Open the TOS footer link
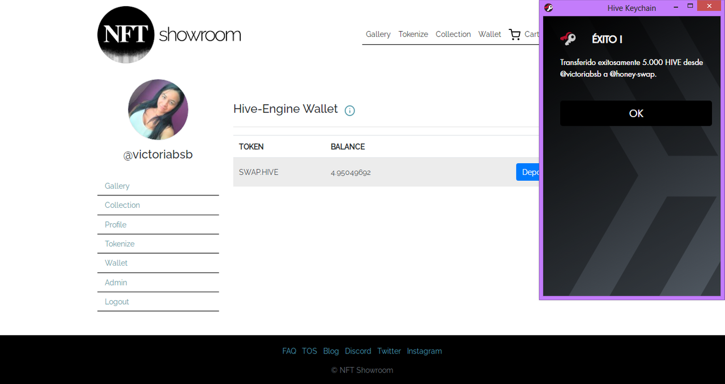725x384 pixels. coord(309,351)
